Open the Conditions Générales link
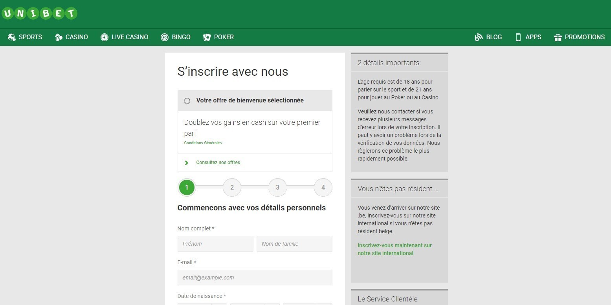 (x=203, y=143)
